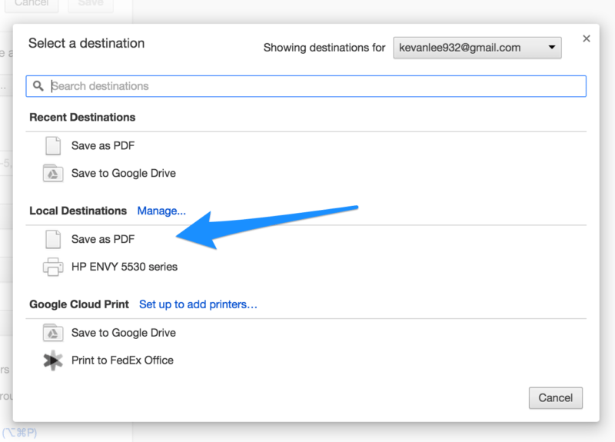Screen dimensions: 615x442
Task: Click the printer icon for HP ENVY 5530
Action: pyautogui.click(x=53, y=267)
